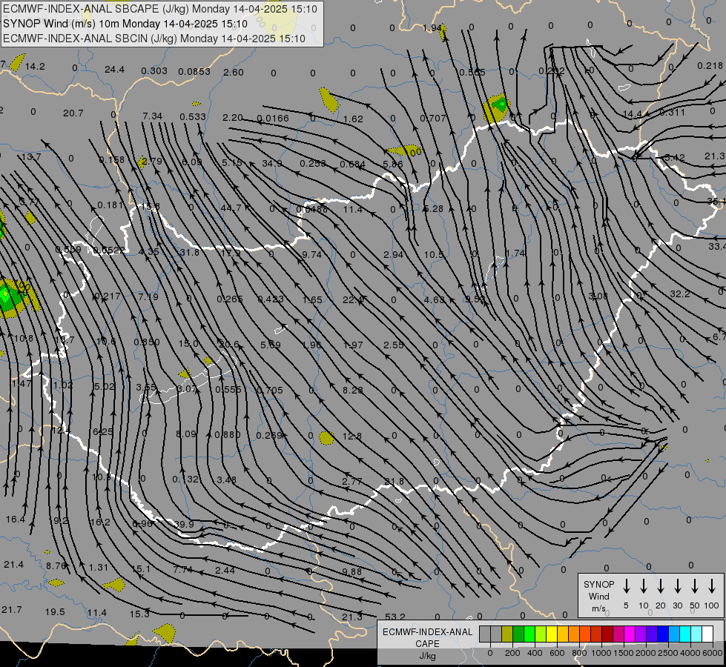The height and width of the screenshot is (667, 726).
Task: Click the map value 7.34
Action: pos(152,116)
